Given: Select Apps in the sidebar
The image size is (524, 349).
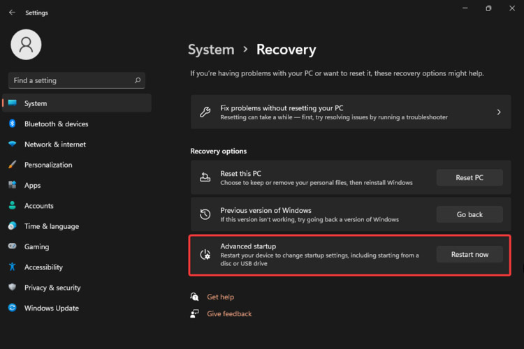Looking at the screenshot, I should click(x=32, y=186).
